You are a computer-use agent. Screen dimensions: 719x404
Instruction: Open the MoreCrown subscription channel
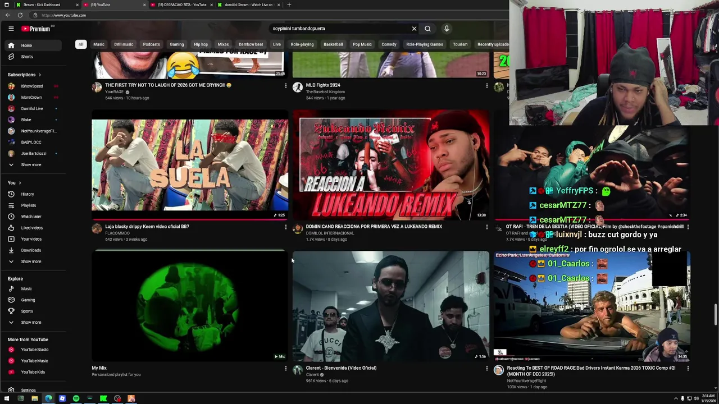[34, 98]
